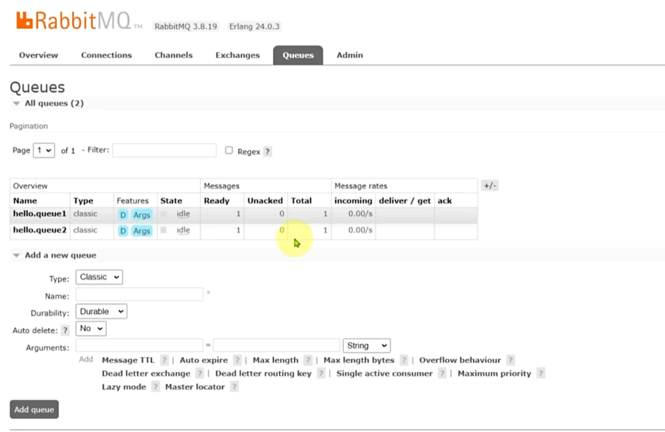Add the Max length bytes argument

coord(359,360)
